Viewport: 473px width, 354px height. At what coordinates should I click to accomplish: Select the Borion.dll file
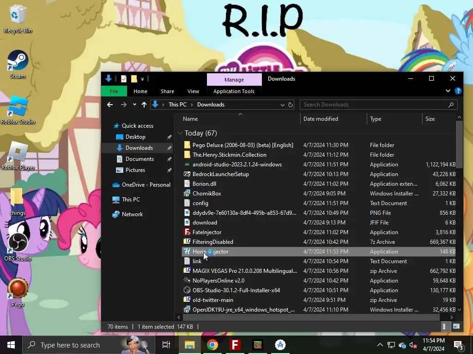click(x=319, y=183)
